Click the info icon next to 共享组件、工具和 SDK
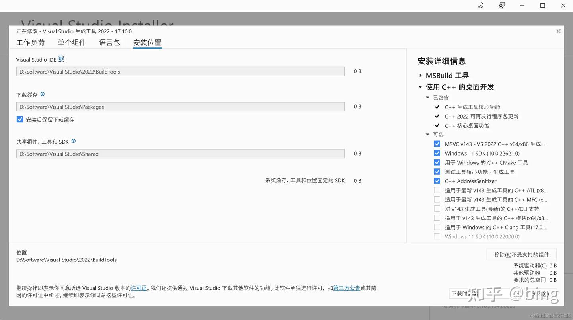The image size is (573, 320). coord(74,141)
